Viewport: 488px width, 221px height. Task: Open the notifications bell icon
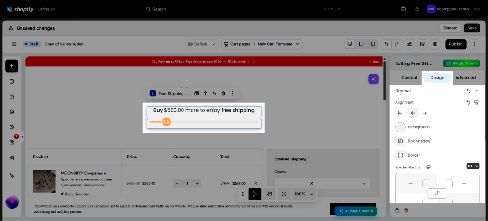[x=417, y=9]
